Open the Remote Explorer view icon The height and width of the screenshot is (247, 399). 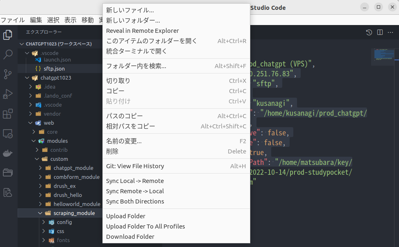(8, 134)
